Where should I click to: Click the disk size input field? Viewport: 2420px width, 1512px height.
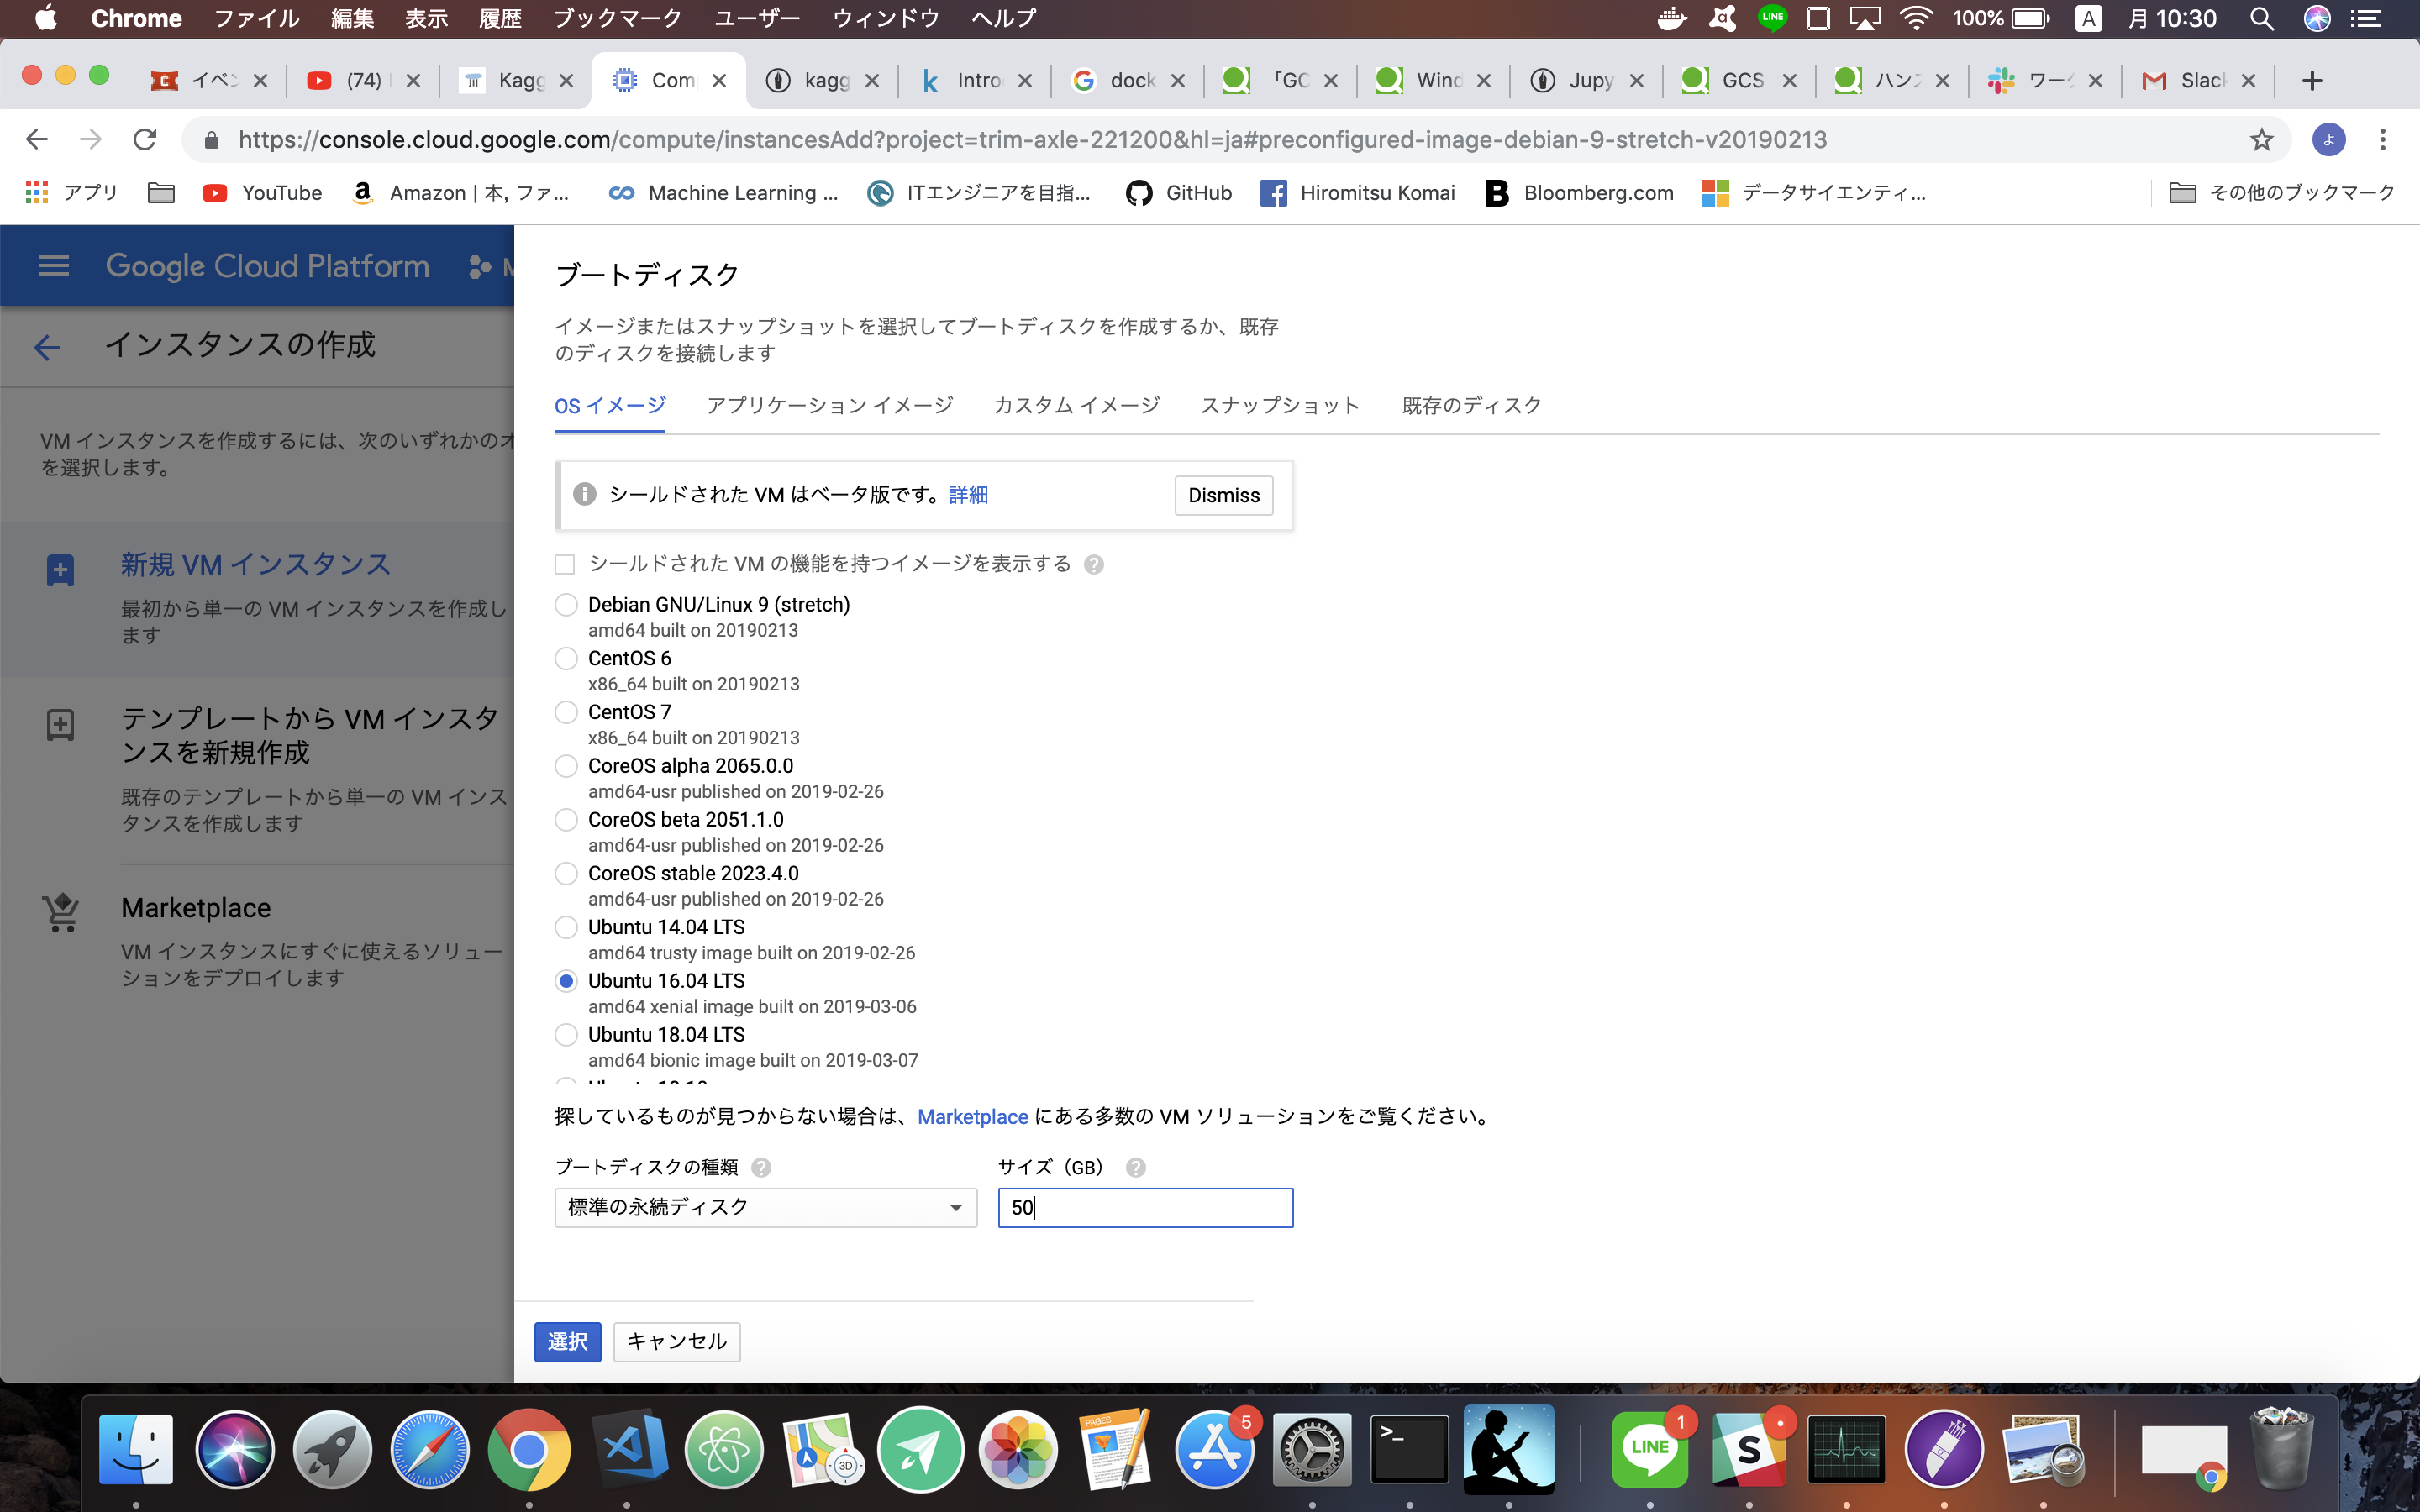tap(1144, 1207)
